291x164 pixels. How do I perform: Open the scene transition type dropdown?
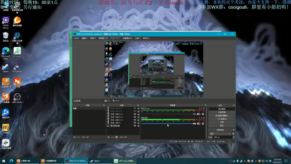[220, 133]
